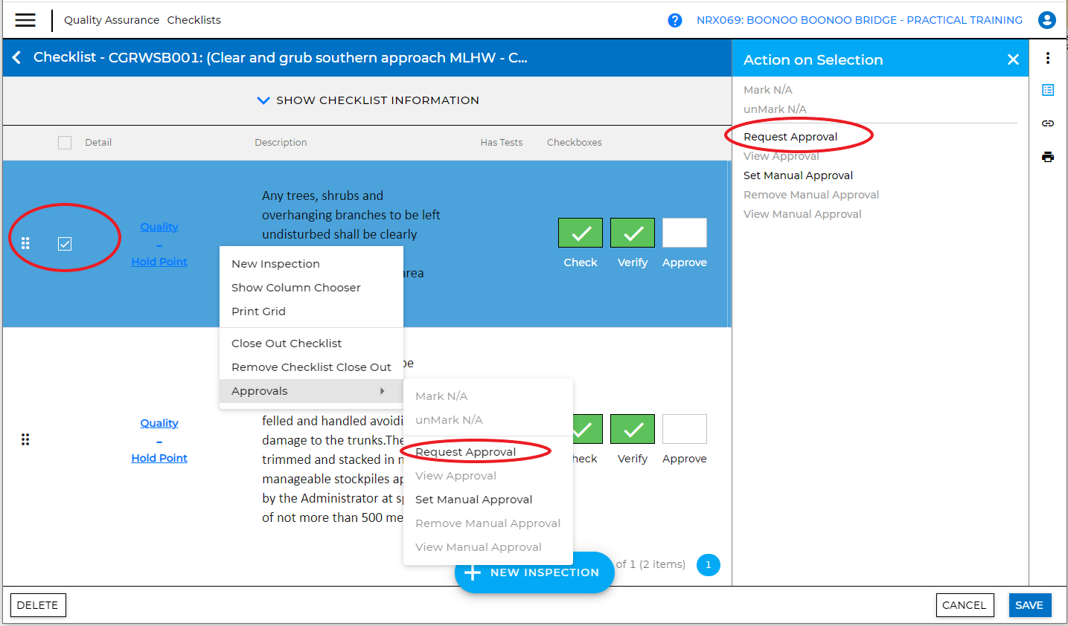1068x626 pixels.
Task: Open the user account profile icon
Action: (x=1046, y=20)
